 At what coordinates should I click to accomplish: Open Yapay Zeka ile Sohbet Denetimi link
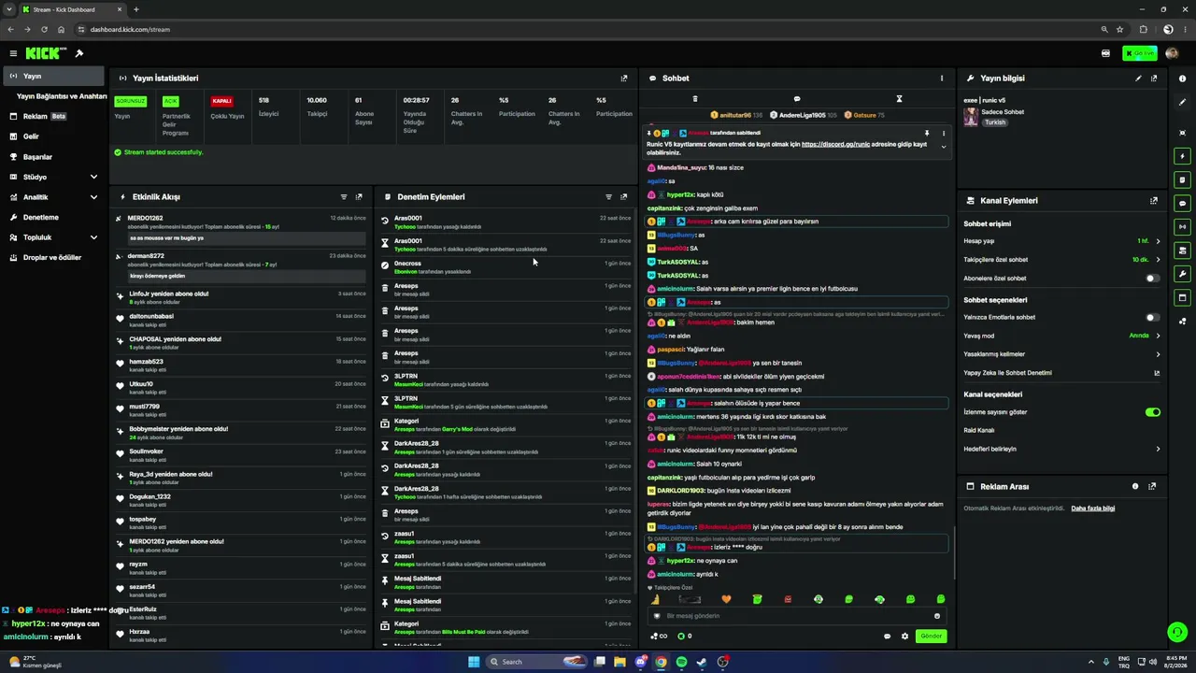tap(1061, 373)
